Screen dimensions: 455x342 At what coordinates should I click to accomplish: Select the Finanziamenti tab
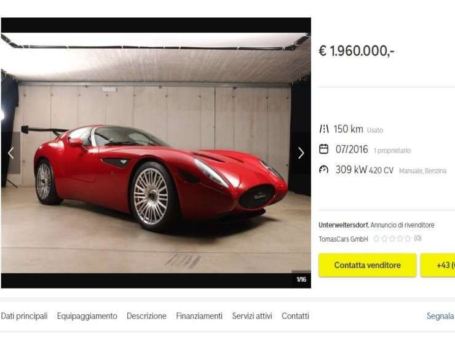pos(199,316)
